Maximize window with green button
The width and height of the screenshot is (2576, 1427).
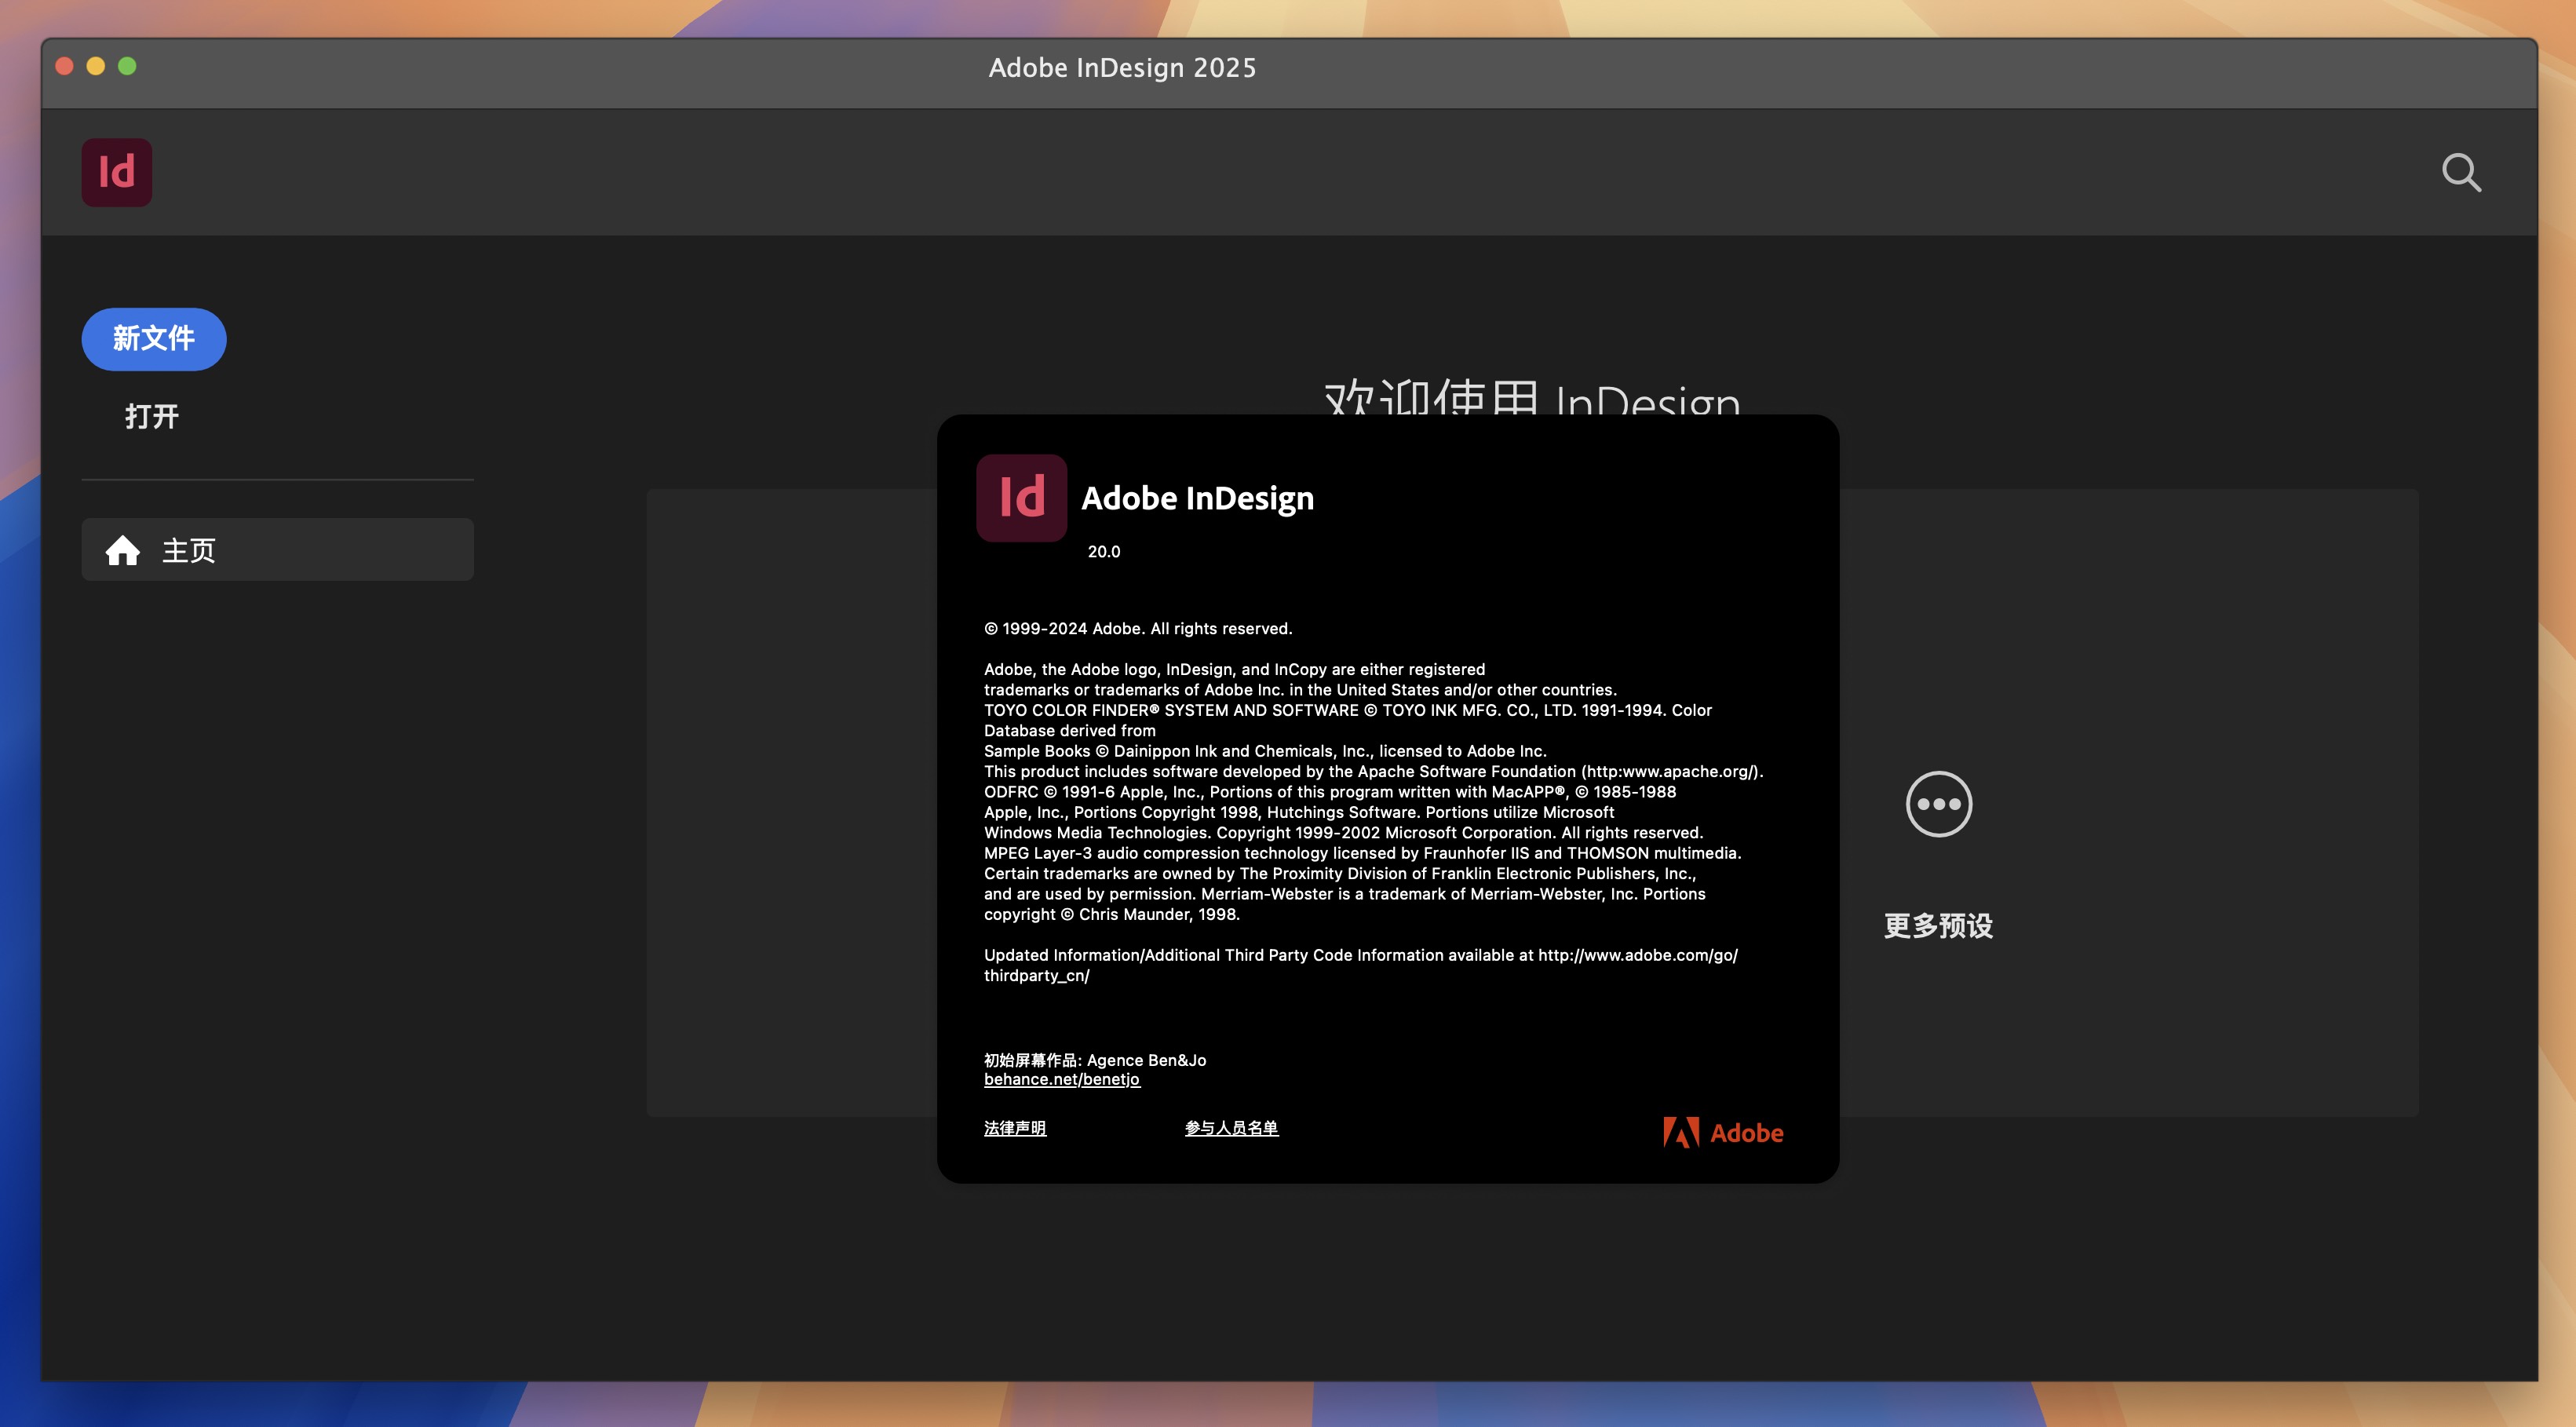[127, 66]
